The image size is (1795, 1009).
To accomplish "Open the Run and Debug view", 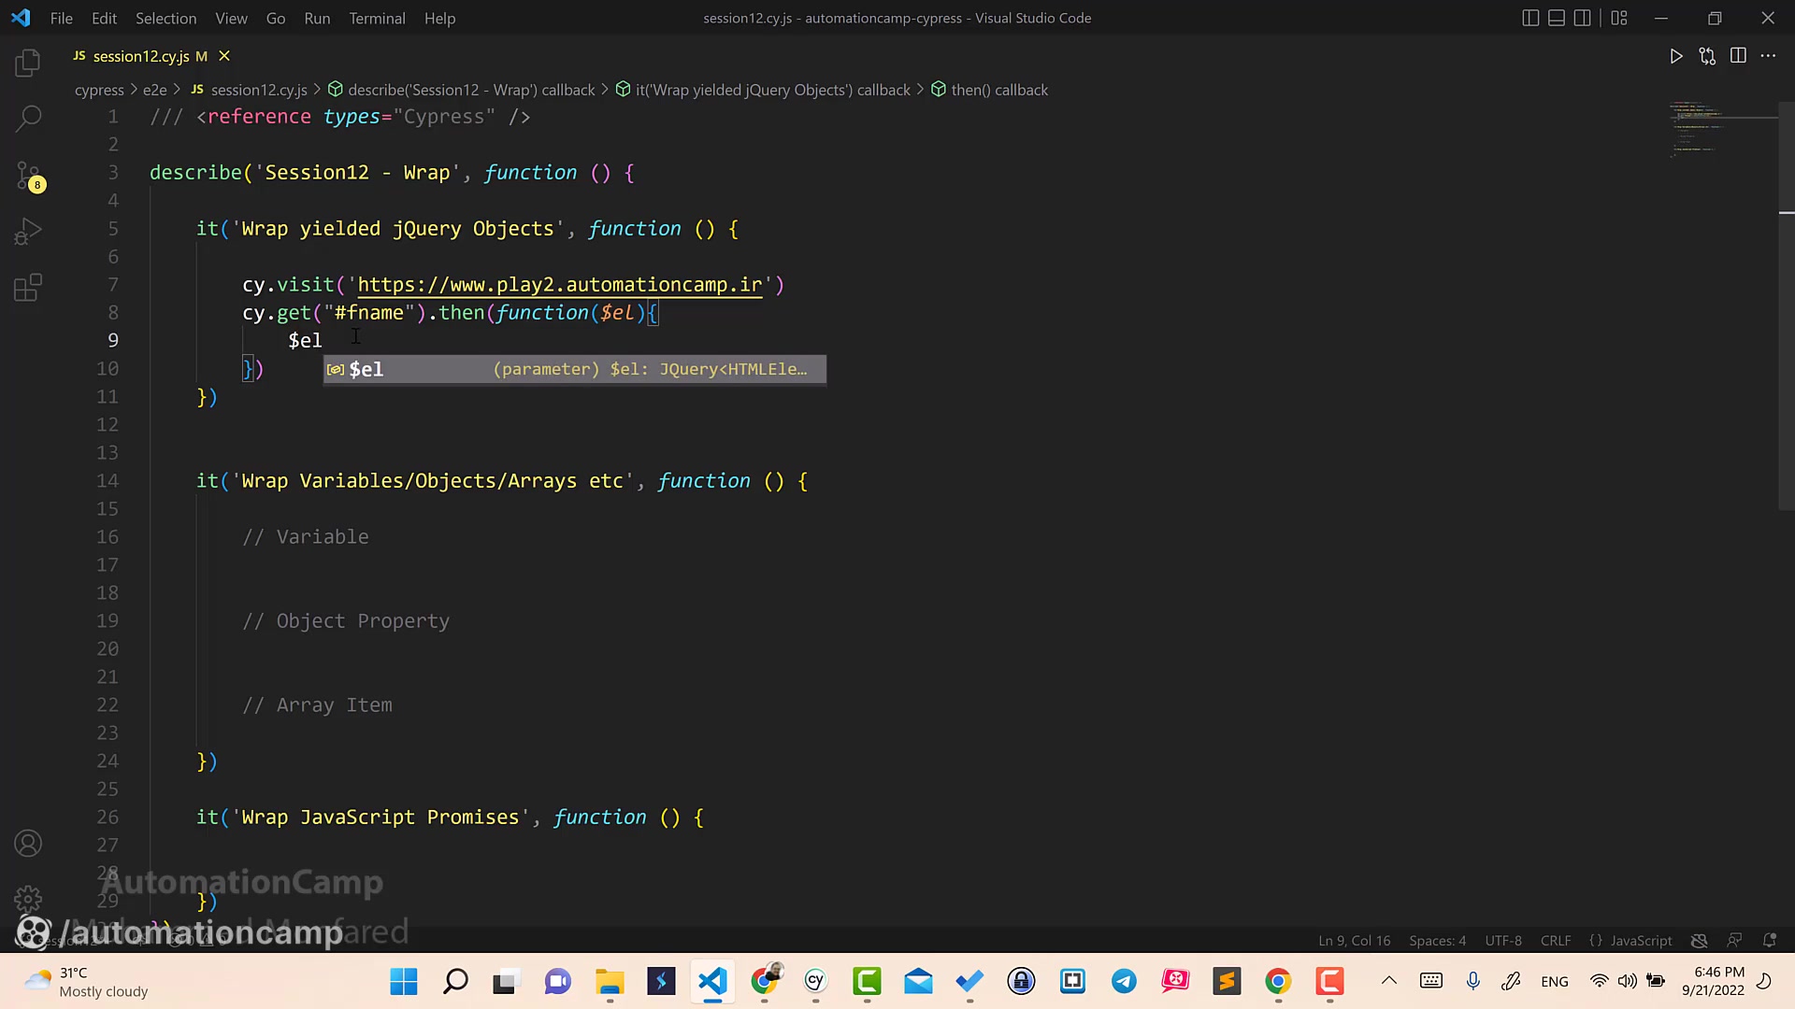I will pos(28,231).
